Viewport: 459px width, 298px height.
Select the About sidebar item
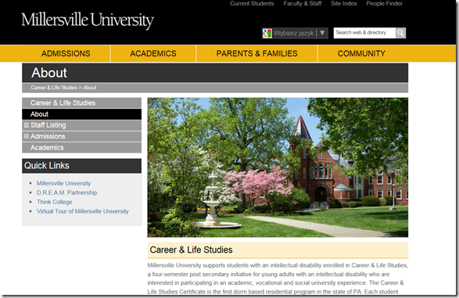(81, 114)
